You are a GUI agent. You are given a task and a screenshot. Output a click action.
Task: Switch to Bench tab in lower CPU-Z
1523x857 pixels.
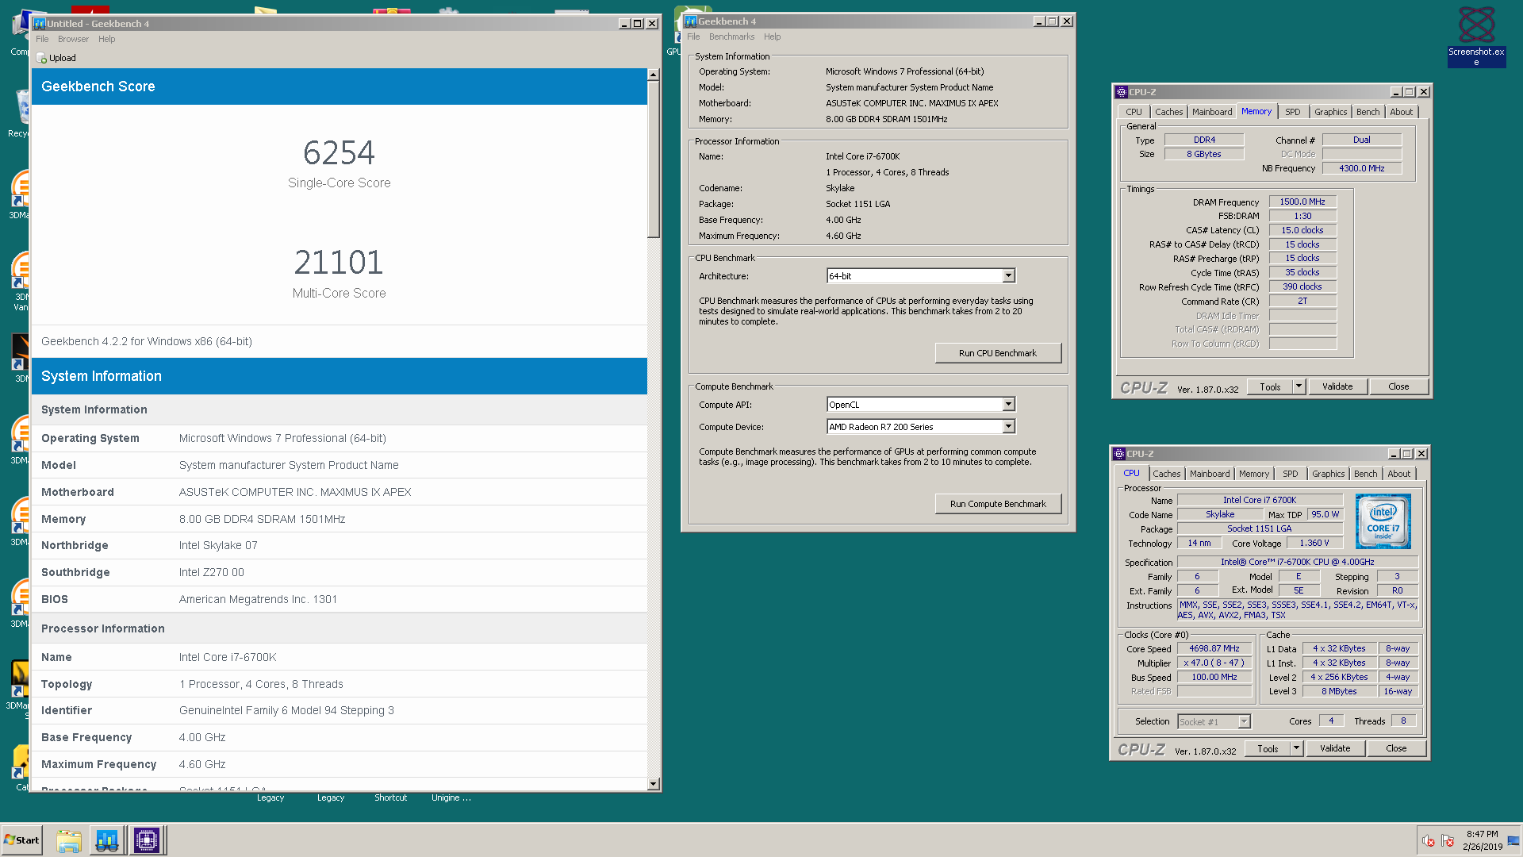point(1365,474)
